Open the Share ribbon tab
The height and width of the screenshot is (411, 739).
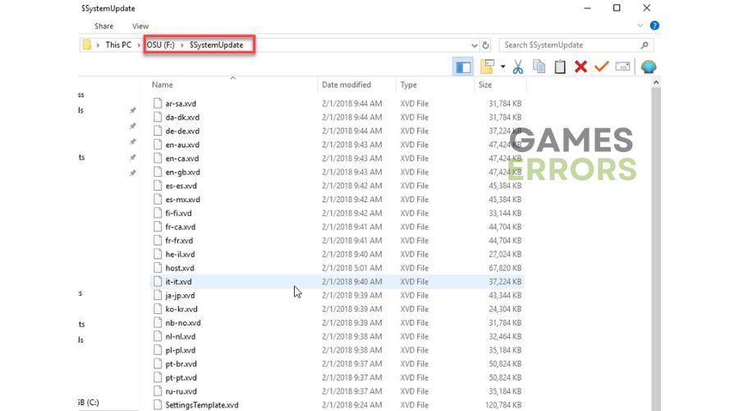[x=103, y=26]
